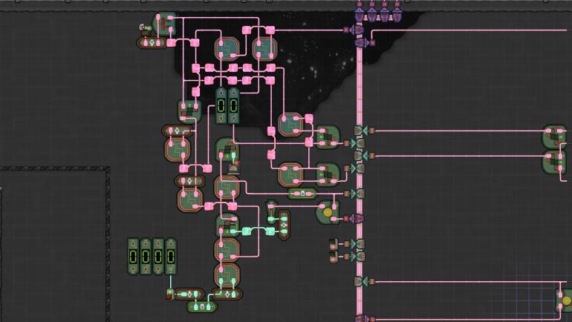Screen dimensions: 572x322
Task: Select the red-bar building at top-left of circuit
Action: 165,24
